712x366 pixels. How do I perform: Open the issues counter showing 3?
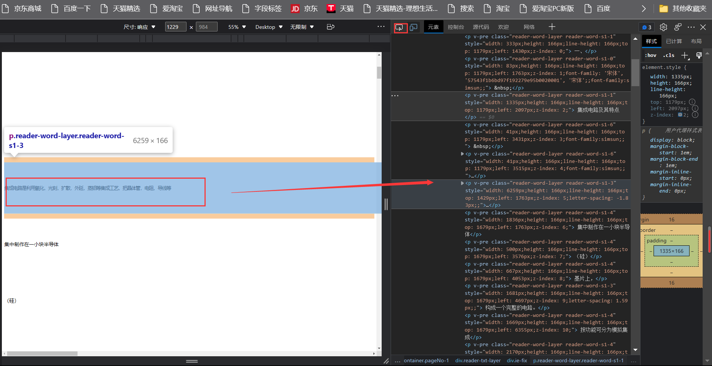tap(647, 27)
